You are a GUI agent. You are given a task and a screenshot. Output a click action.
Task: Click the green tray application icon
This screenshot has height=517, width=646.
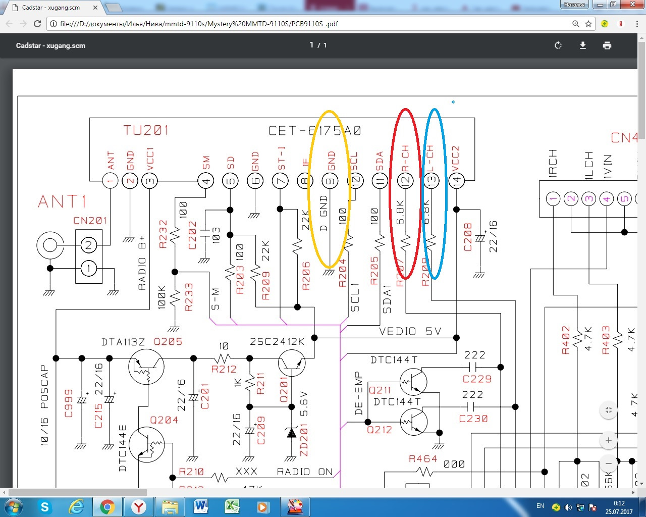click(556, 507)
